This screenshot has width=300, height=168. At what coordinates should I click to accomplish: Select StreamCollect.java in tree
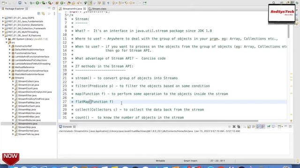click(x=29, y=81)
